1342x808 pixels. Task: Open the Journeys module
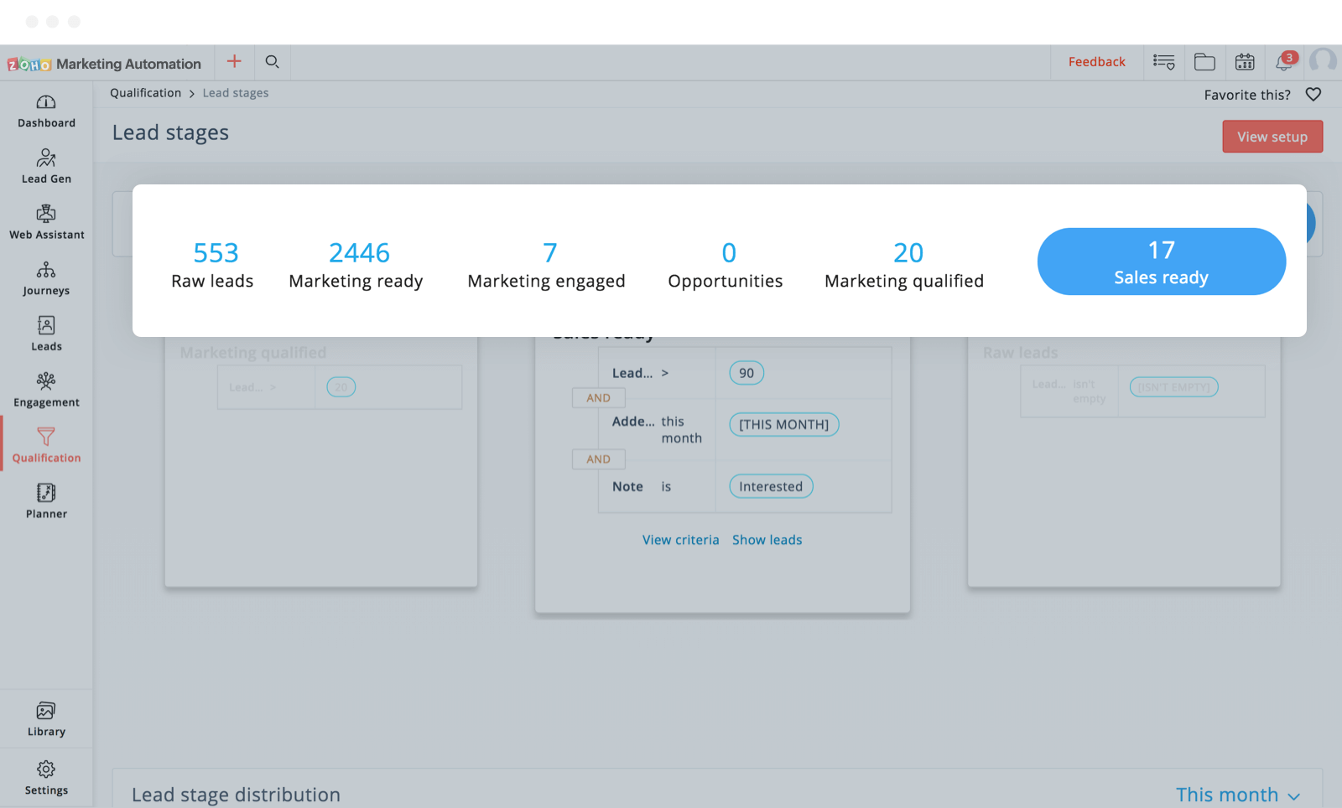click(x=46, y=278)
